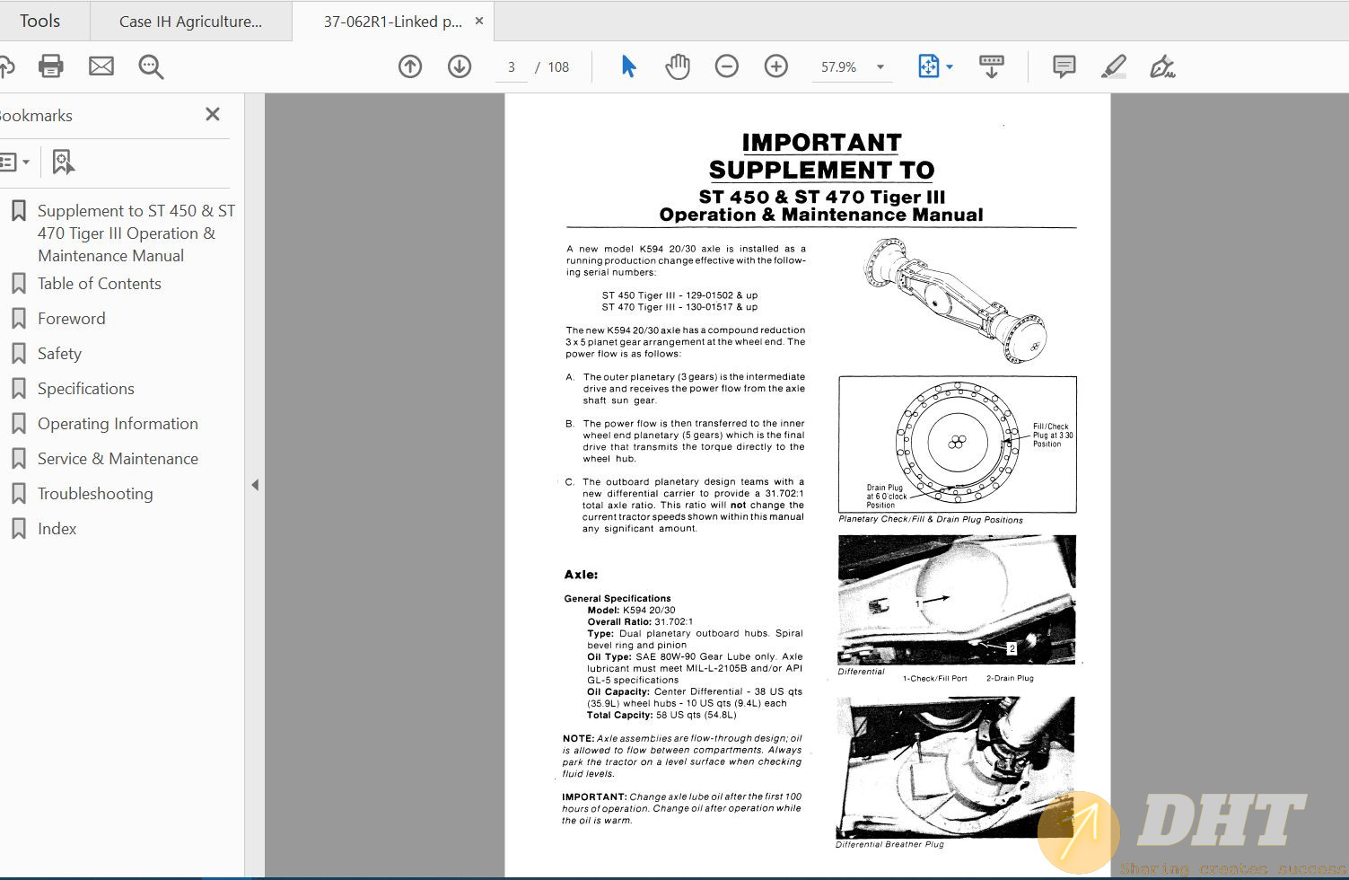
Task: Jump to the Troubleshooting bookmark
Action: 95,494
